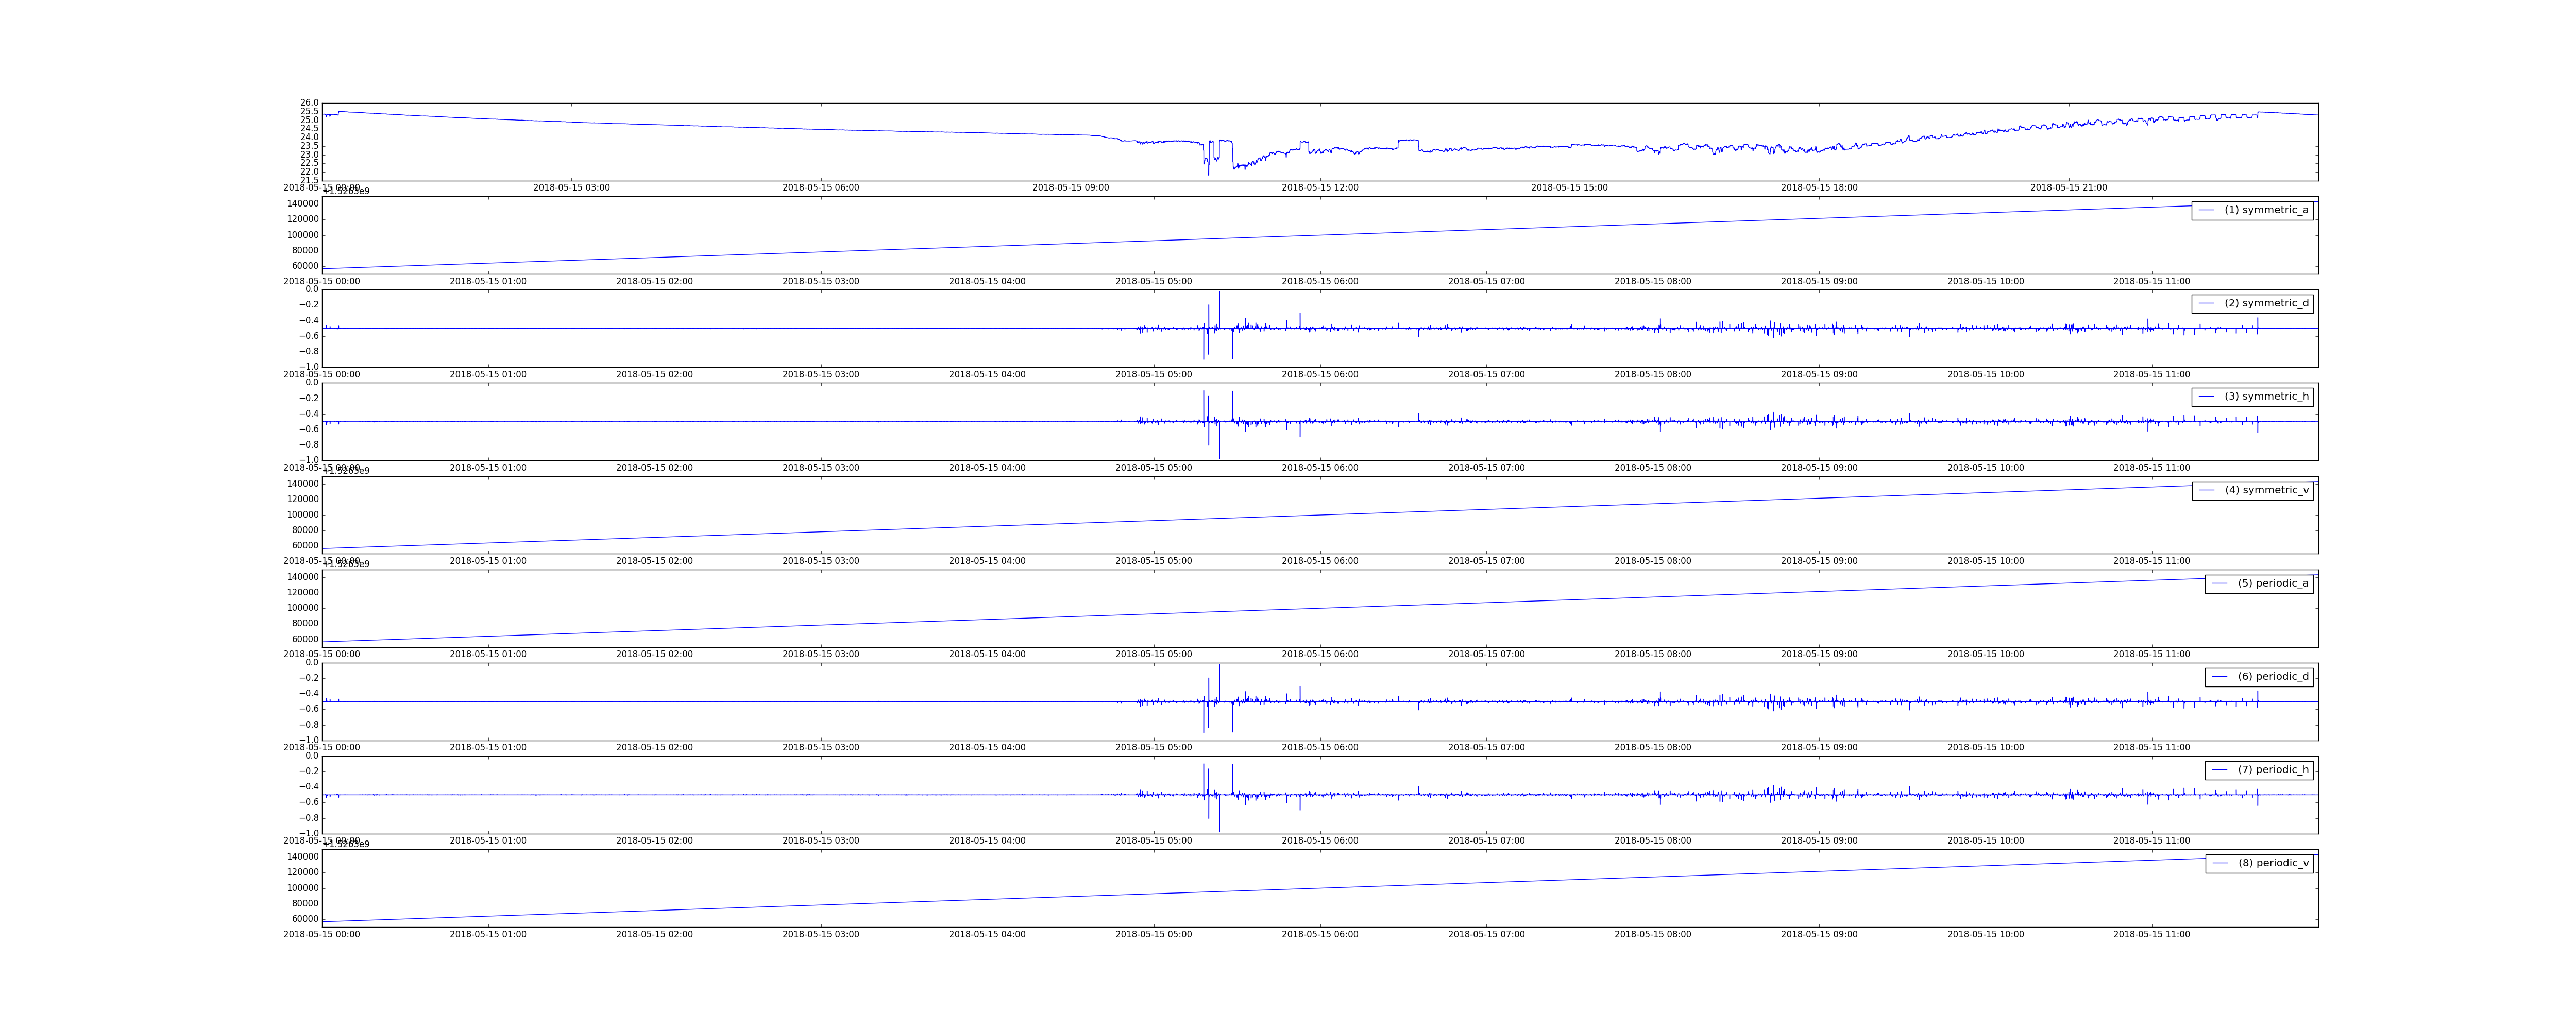Image resolution: width=2576 pixels, height=1030 pixels.
Task: Click the "(4) symmetric_v" legend entry
Action: coord(2252,490)
